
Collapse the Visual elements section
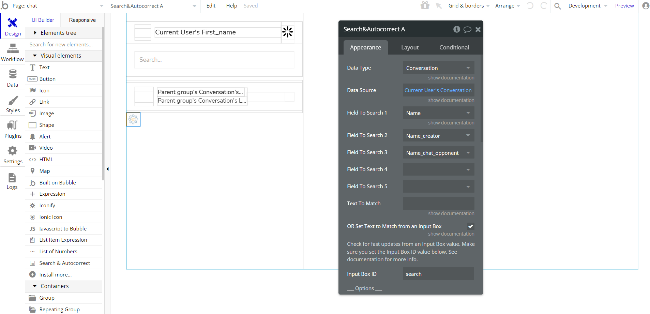pyautogui.click(x=35, y=56)
